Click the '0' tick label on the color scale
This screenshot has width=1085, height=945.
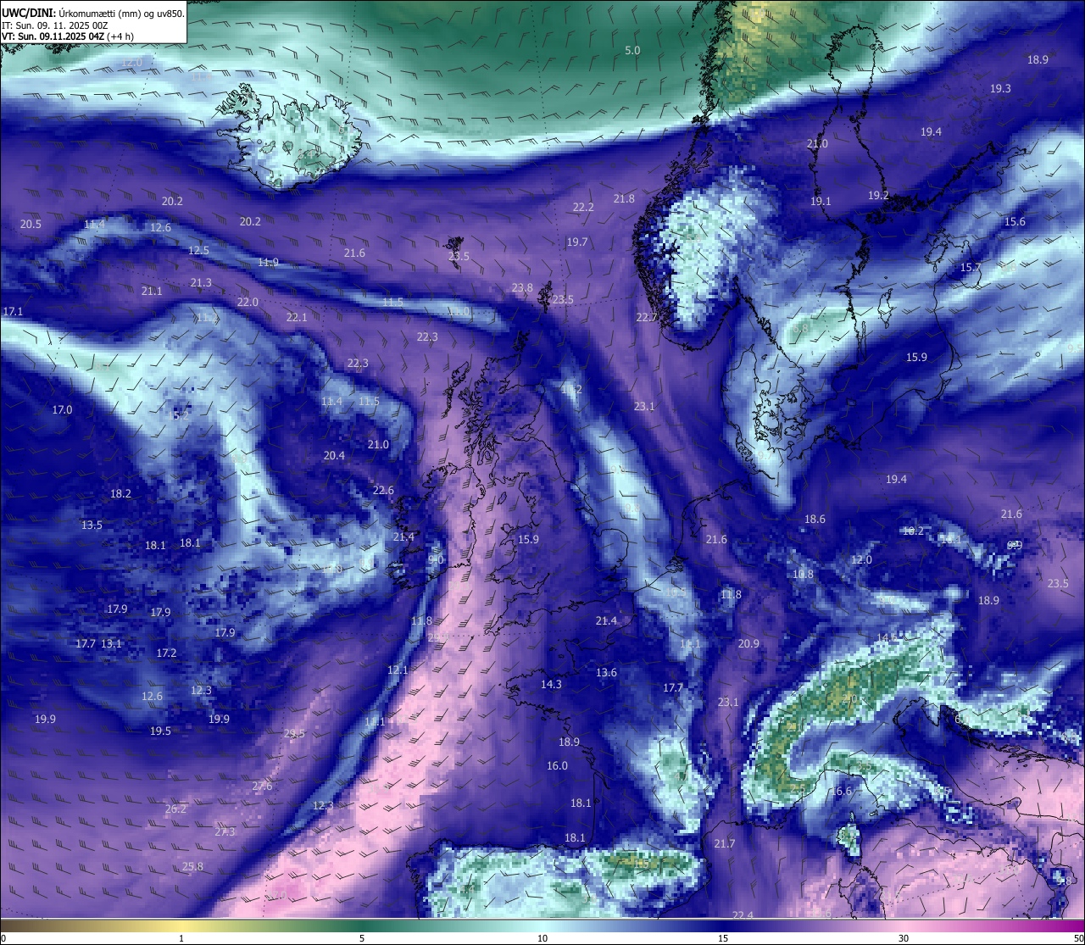(3, 938)
